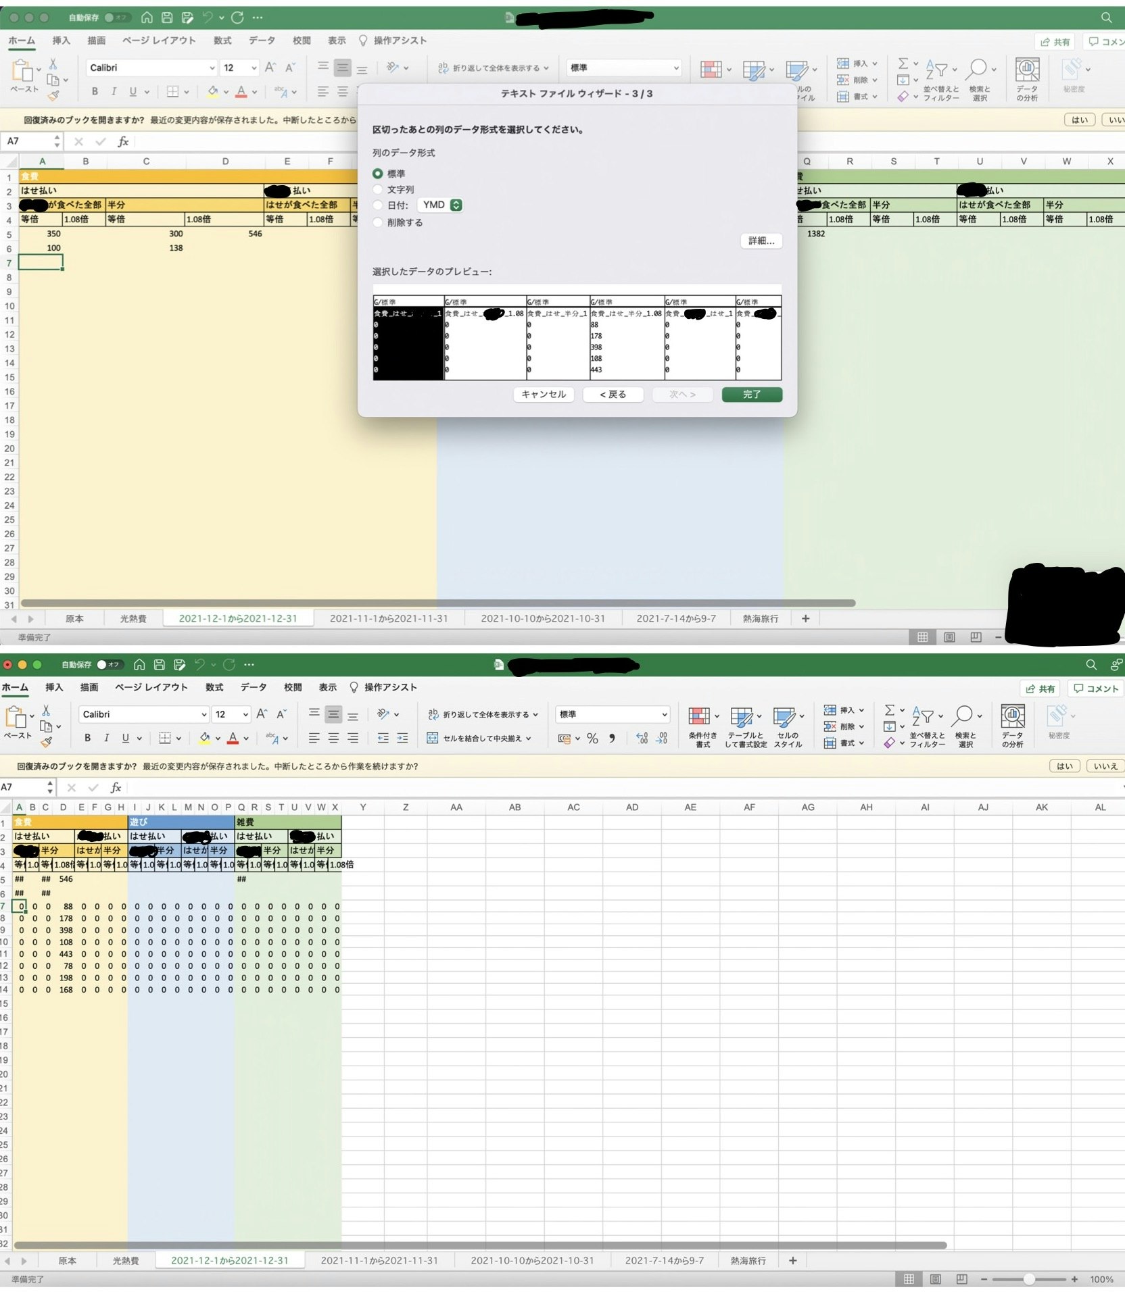Click page layout view icon in bottom status bar
The height and width of the screenshot is (1298, 1125).
coord(935,1279)
